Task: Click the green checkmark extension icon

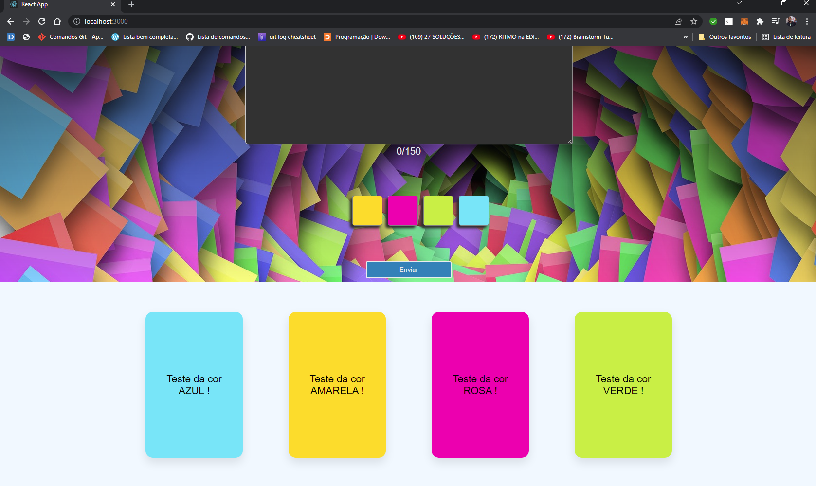Action: coord(713,21)
